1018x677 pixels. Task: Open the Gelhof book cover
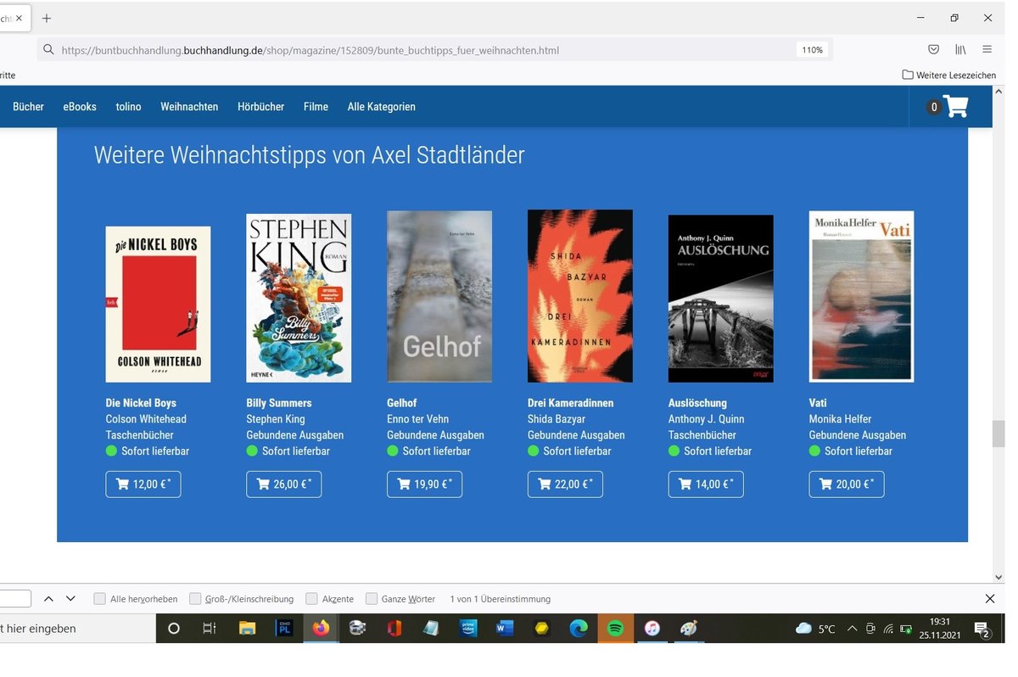point(439,296)
